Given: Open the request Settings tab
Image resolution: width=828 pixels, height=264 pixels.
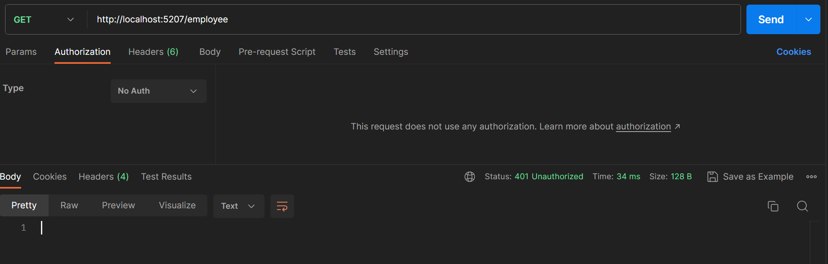Looking at the screenshot, I should [x=391, y=52].
